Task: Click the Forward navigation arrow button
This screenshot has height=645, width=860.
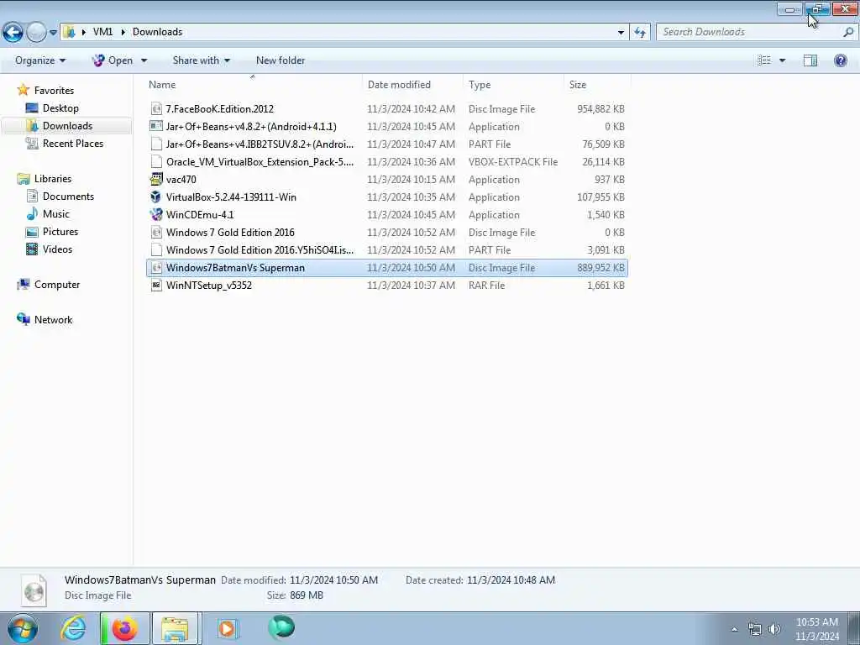Action: tap(36, 33)
